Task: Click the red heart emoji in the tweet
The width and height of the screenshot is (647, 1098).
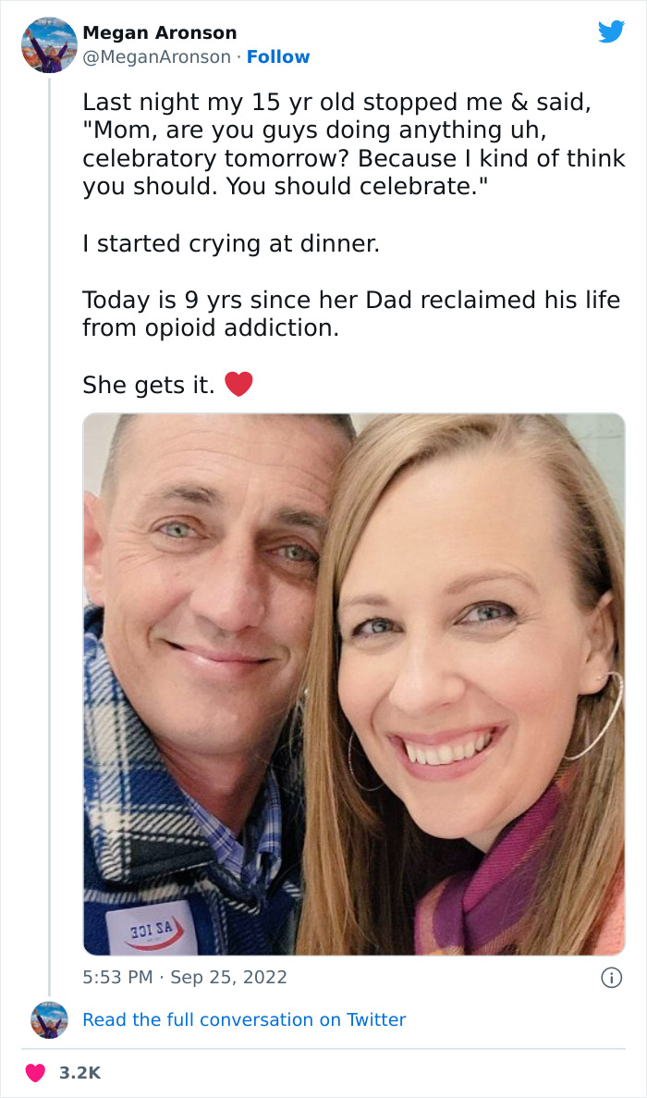Action: 239,384
